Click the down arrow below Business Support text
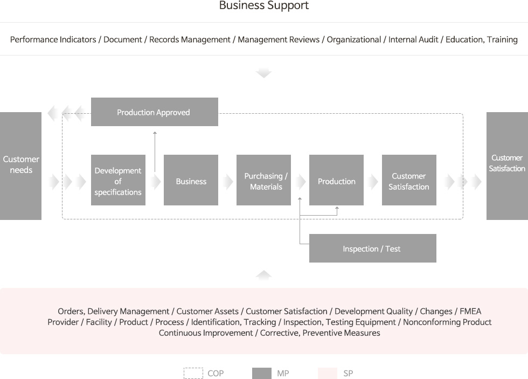 coord(263,72)
